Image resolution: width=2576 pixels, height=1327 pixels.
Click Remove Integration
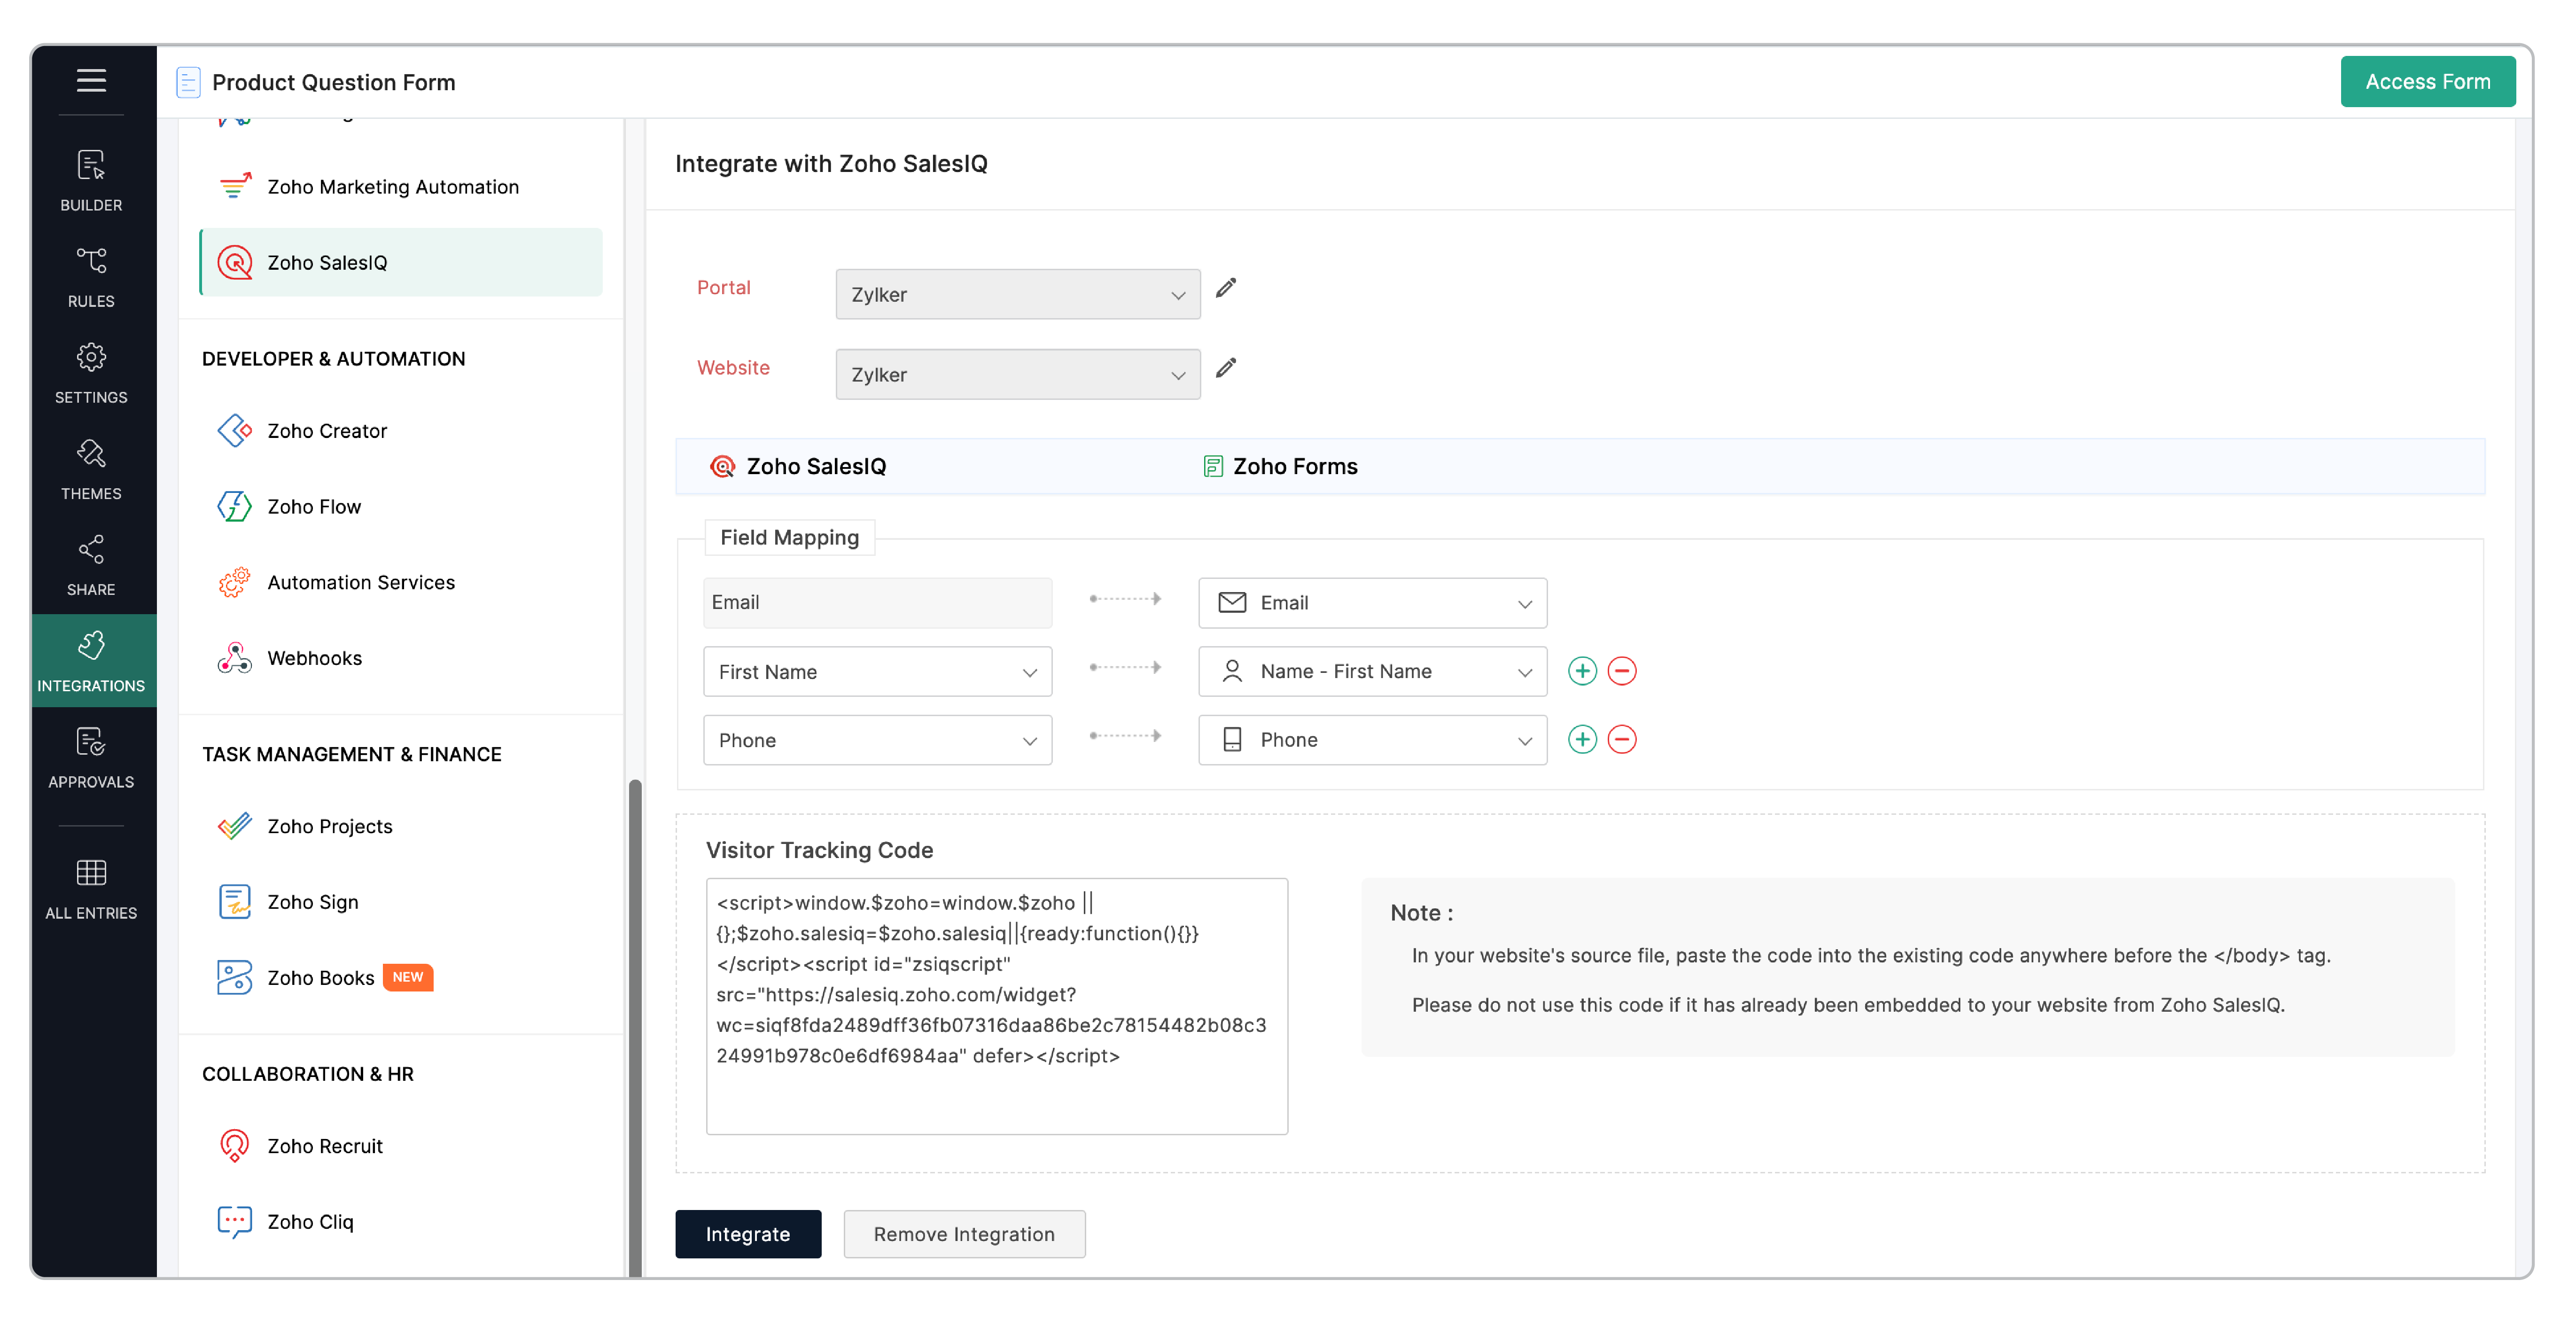click(964, 1234)
